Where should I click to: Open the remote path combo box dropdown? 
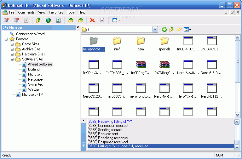pos(155,29)
